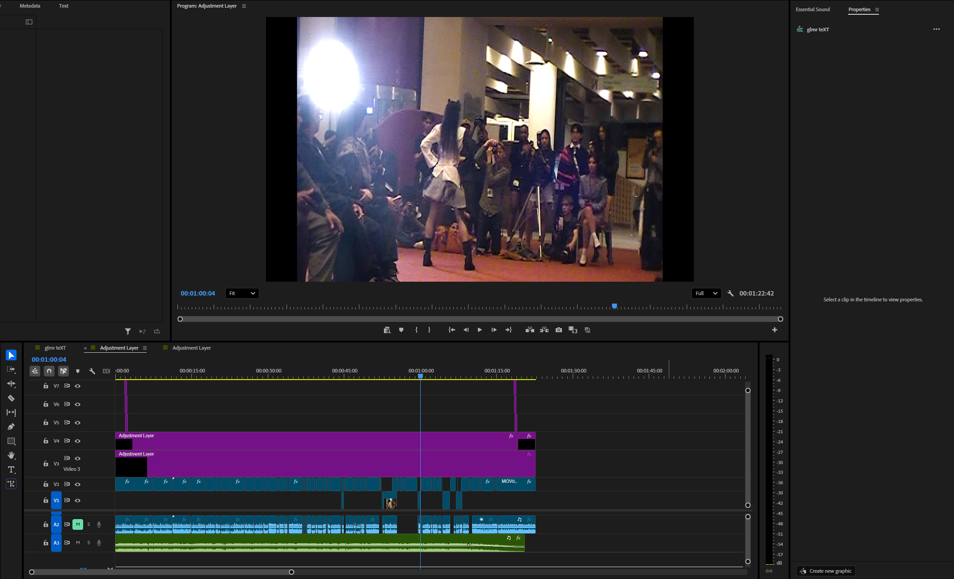
Task: Select the Pen tool
Action: point(11,427)
